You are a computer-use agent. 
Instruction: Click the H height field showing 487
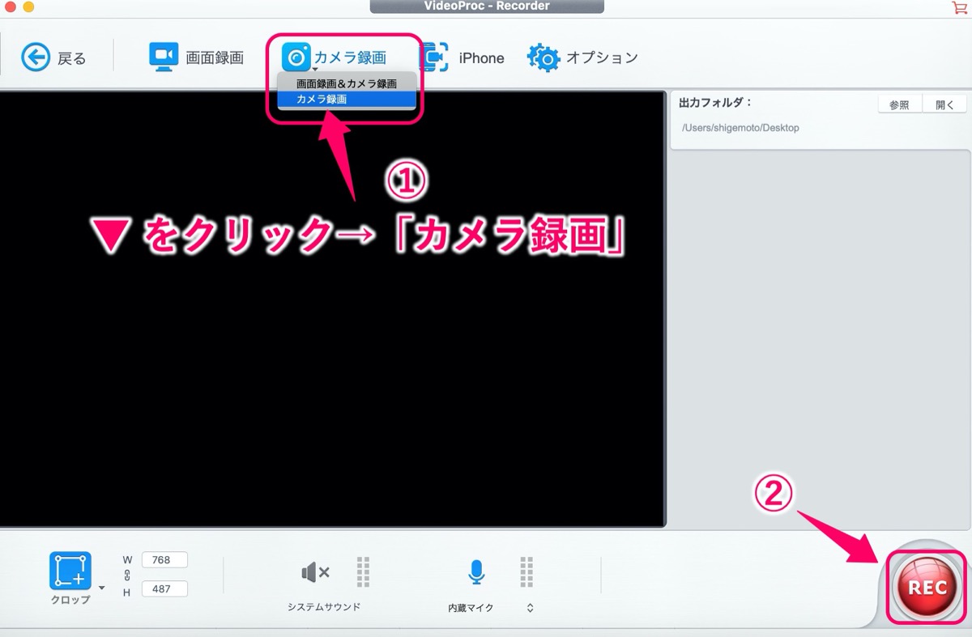(164, 588)
